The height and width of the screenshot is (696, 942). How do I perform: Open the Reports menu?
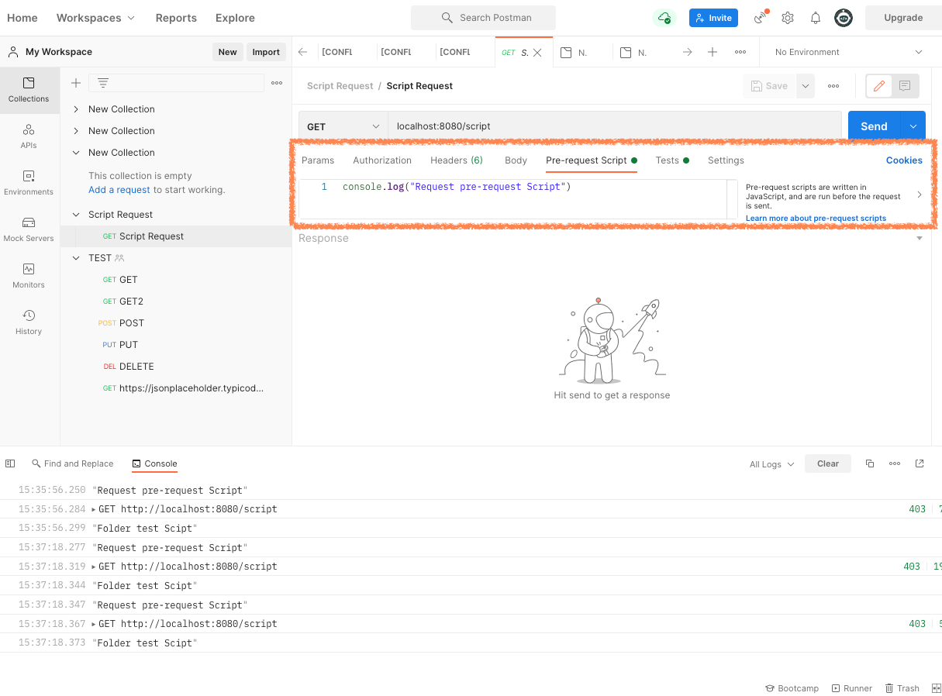pos(176,18)
